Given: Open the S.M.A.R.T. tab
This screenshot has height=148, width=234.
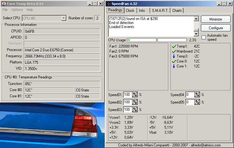Looking at the screenshot, I should 160,11.
